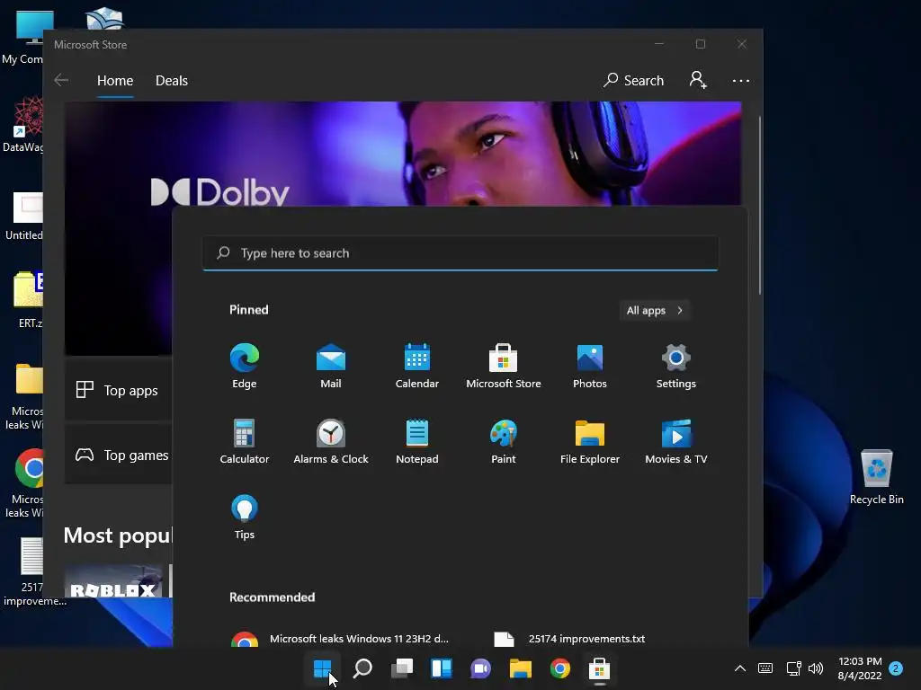The width and height of the screenshot is (921, 690).
Task: Open Notepad from pinned apps
Action: (417, 442)
